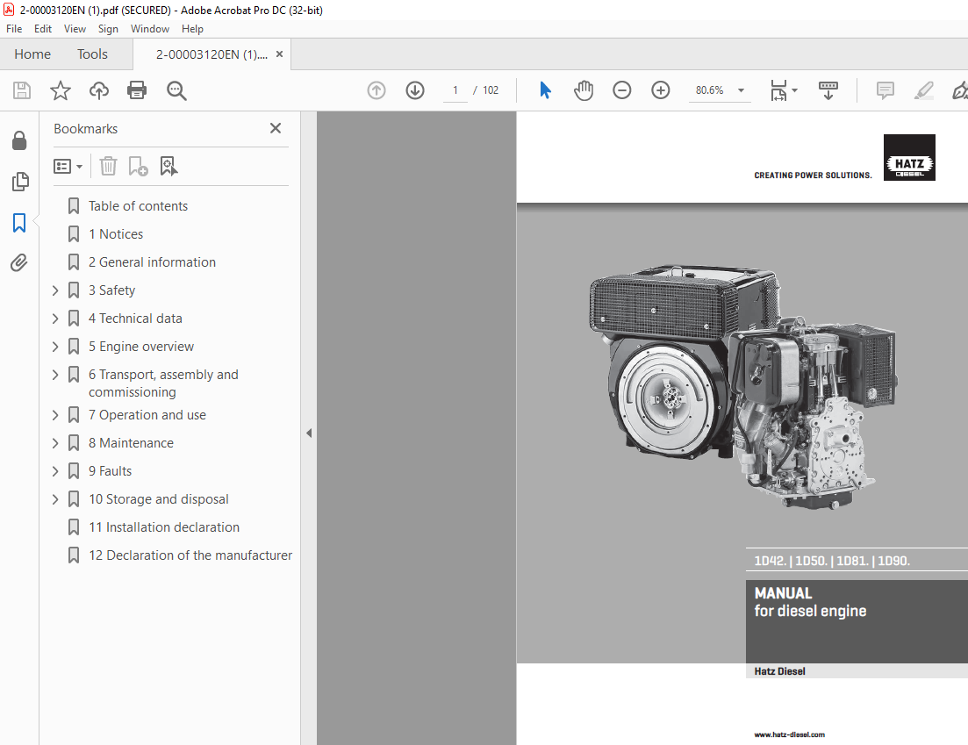Screen dimensions: 968x745
Task: Expand 6 Transport, assembly bookmark
Action: [x=55, y=375]
